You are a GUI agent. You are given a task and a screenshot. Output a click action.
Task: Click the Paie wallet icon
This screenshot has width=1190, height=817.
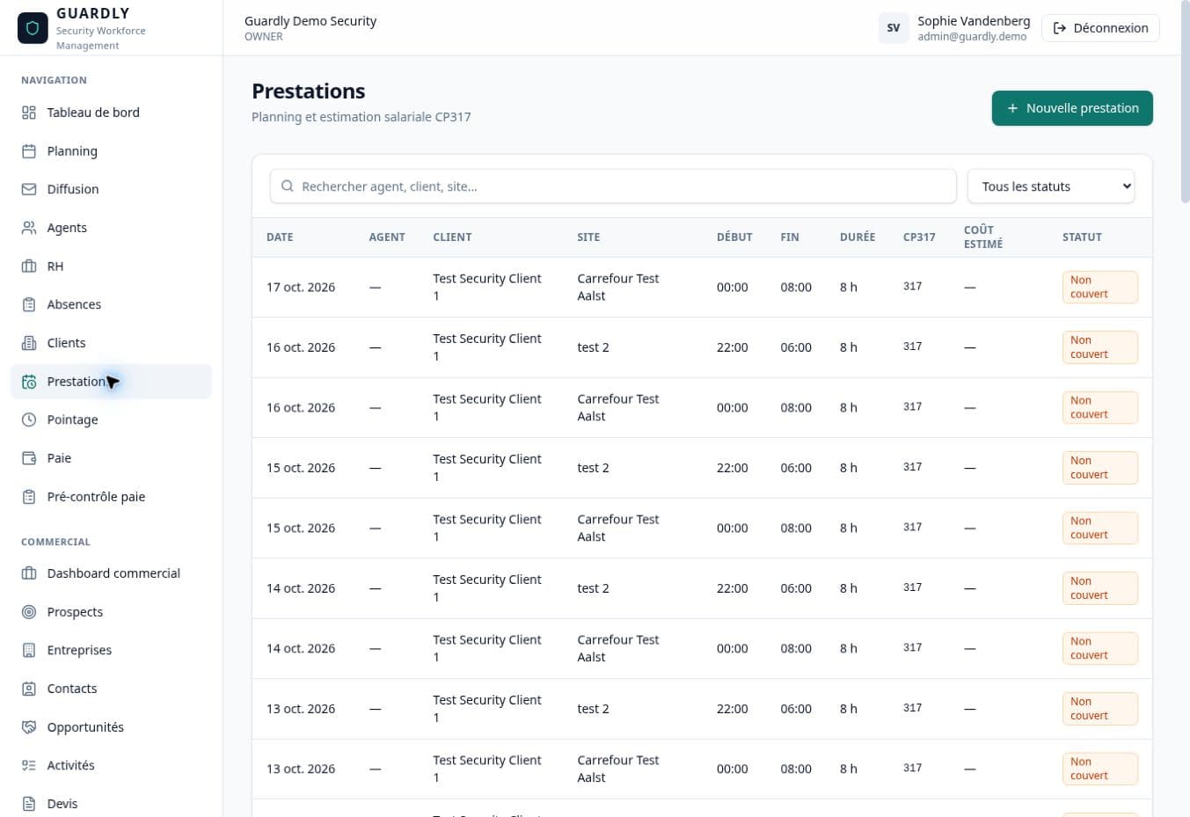point(29,458)
